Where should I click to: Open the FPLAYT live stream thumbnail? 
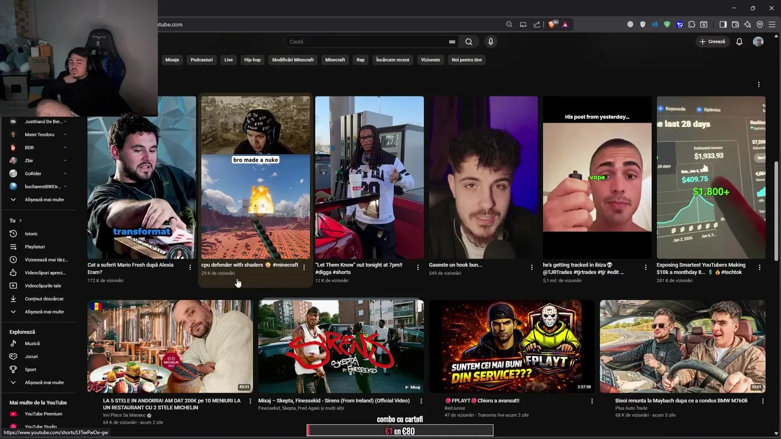click(x=511, y=346)
